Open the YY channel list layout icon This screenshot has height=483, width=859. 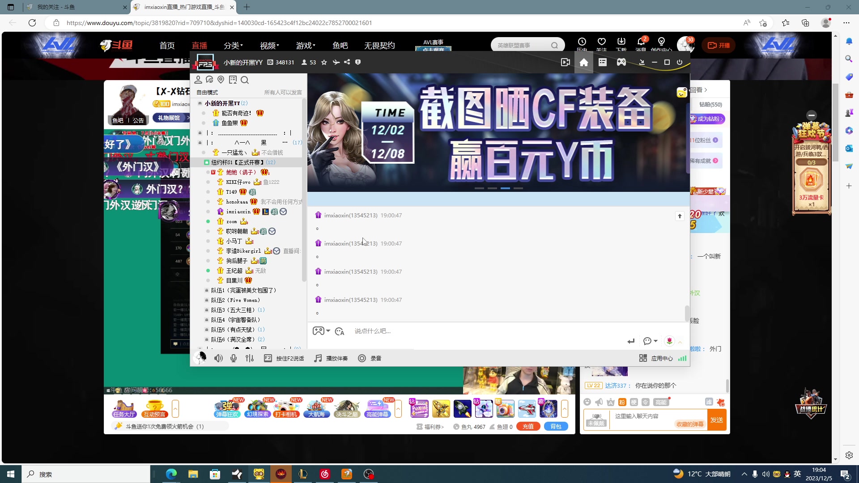pyautogui.click(x=603, y=62)
